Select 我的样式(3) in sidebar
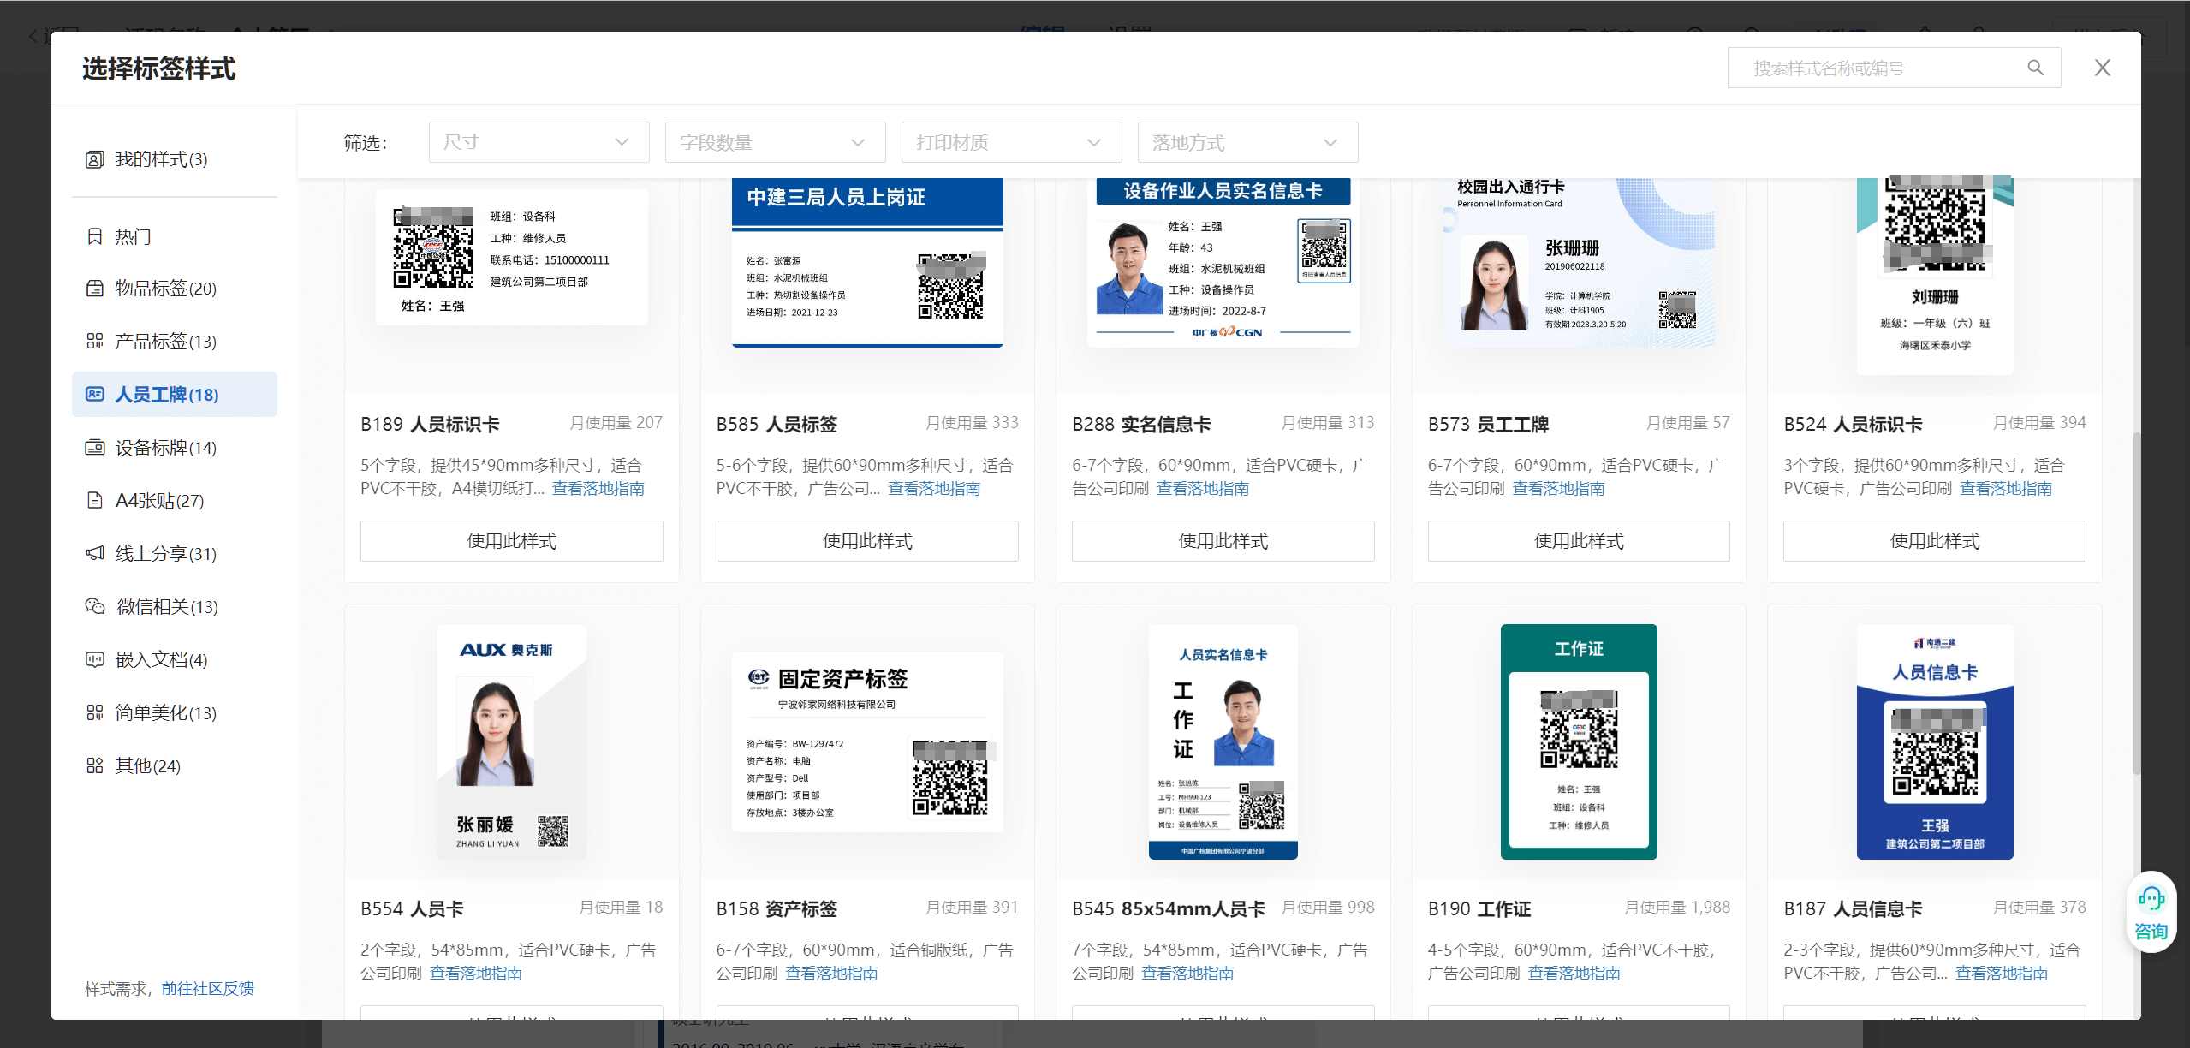This screenshot has width=2190, height=1048. (175, 159)
